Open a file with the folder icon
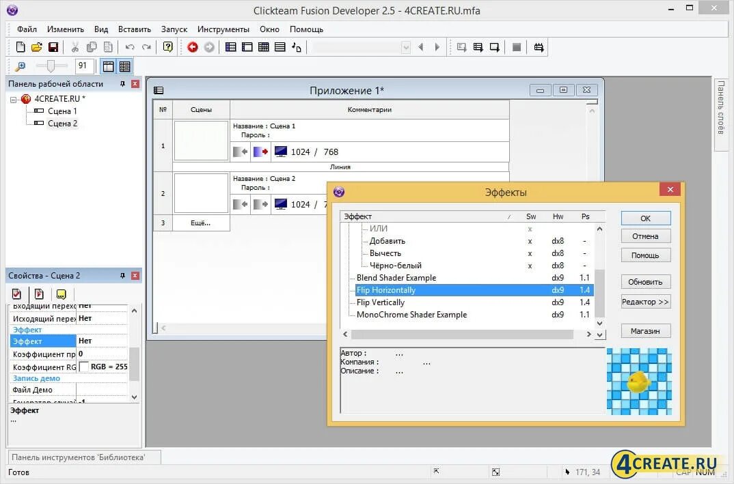The height and width of the screenshot is (484, 734). point(36,47)
